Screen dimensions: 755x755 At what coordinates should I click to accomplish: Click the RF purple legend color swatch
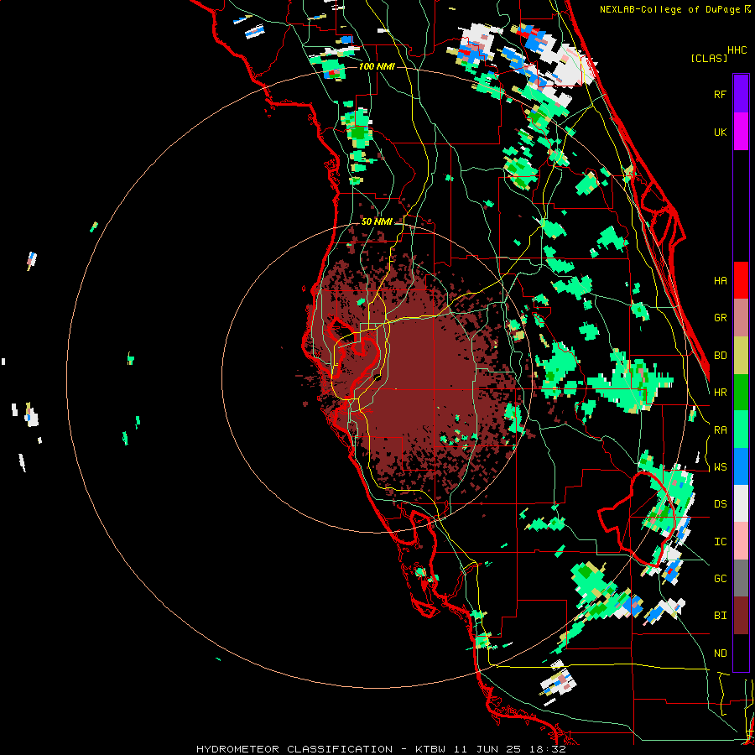tap(741, 94)
